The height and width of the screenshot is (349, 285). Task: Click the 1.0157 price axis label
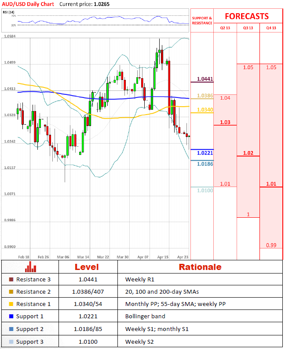(x=10, y=168)
